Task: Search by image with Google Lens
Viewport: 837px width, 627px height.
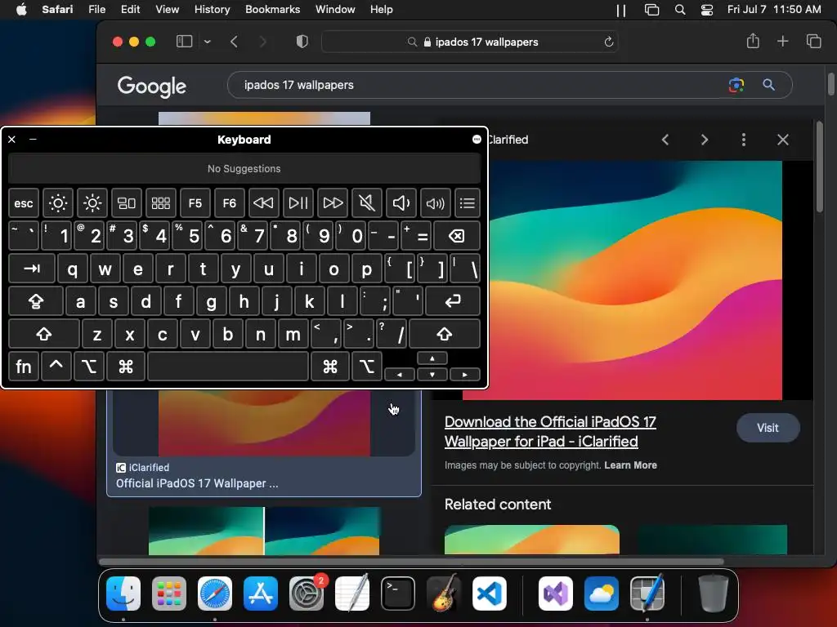Action: point(736,85)
